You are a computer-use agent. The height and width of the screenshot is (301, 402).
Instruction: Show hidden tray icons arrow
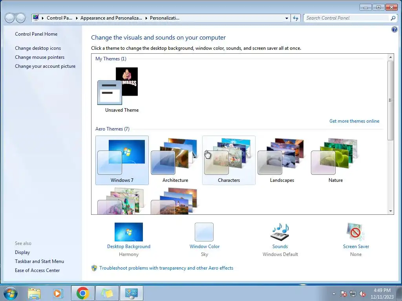tap(334, 294)
